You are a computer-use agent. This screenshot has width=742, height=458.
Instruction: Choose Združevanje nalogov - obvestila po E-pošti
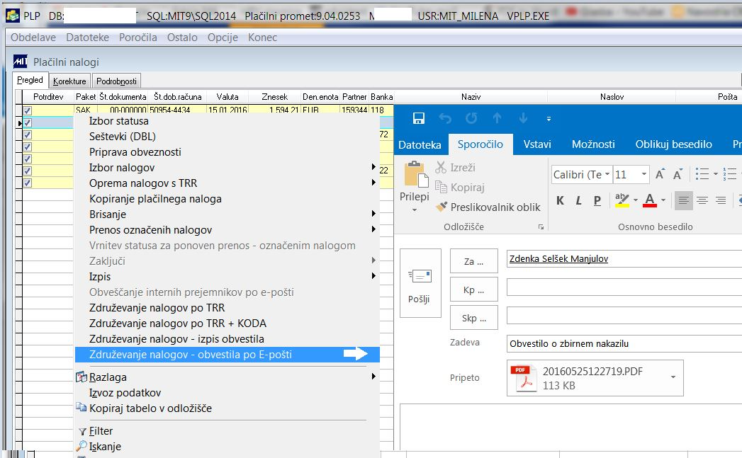pyautogui.click(x=227, y=355)
